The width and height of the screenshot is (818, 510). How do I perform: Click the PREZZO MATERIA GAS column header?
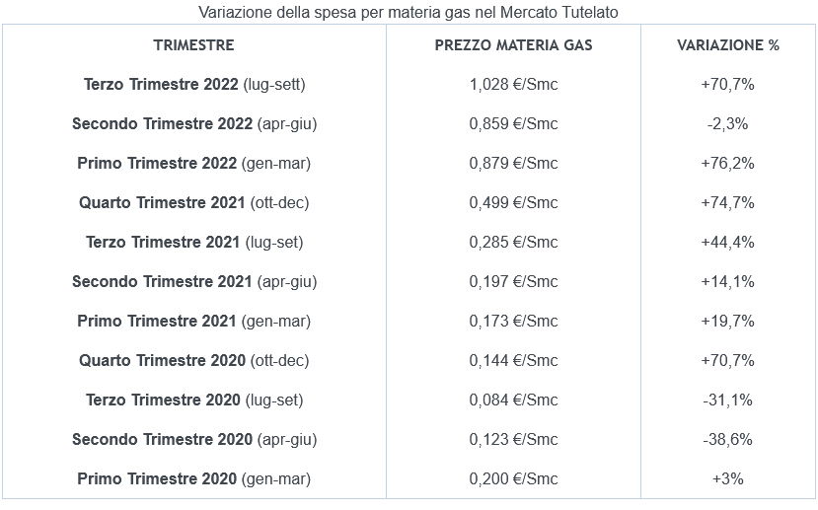tap(513, 45)
